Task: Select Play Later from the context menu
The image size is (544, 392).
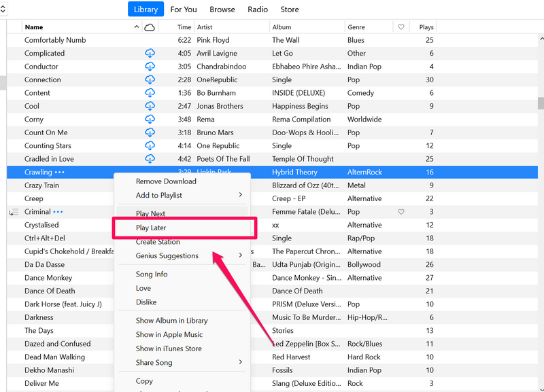Action: 151,228
